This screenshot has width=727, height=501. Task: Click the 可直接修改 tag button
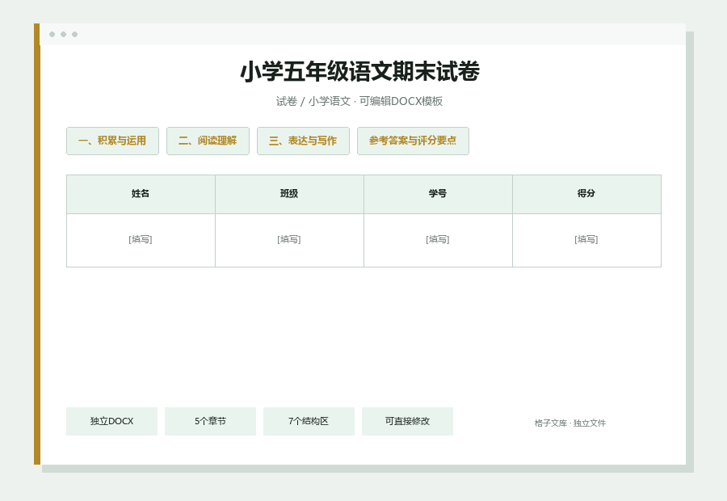click(408, 421)
